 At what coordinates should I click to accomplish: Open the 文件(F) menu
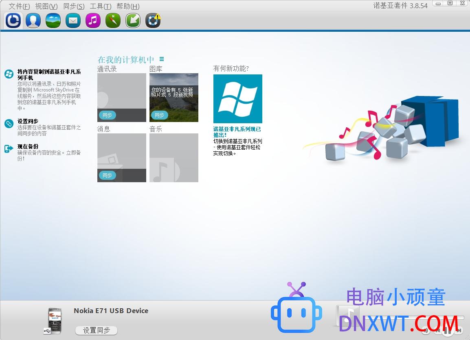19,6
